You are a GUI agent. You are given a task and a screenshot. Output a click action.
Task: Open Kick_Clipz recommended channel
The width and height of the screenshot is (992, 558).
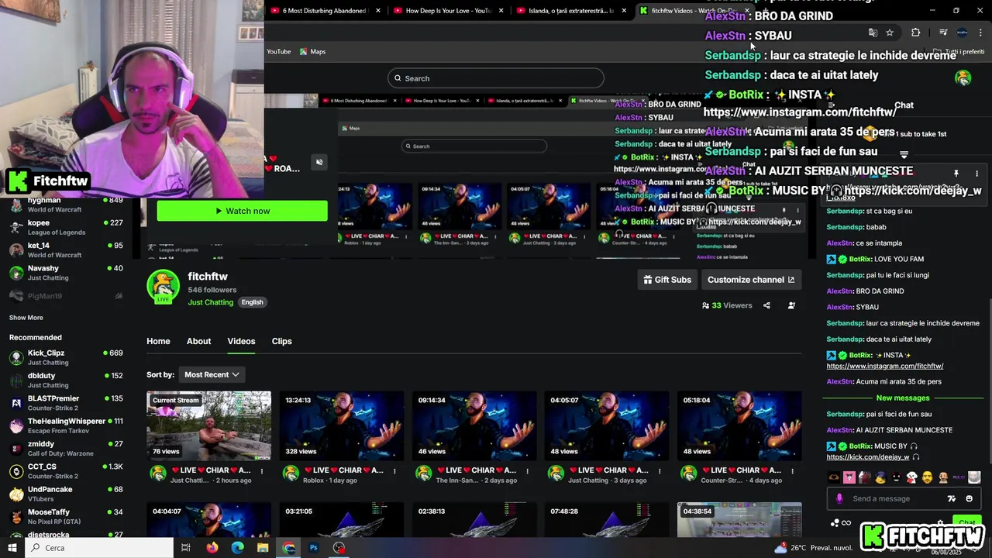pyautogui.click(x=66, y=357)
